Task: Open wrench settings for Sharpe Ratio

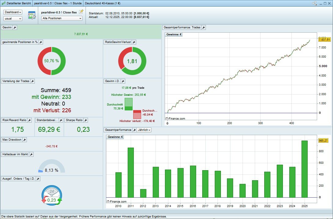Action: 86,120
